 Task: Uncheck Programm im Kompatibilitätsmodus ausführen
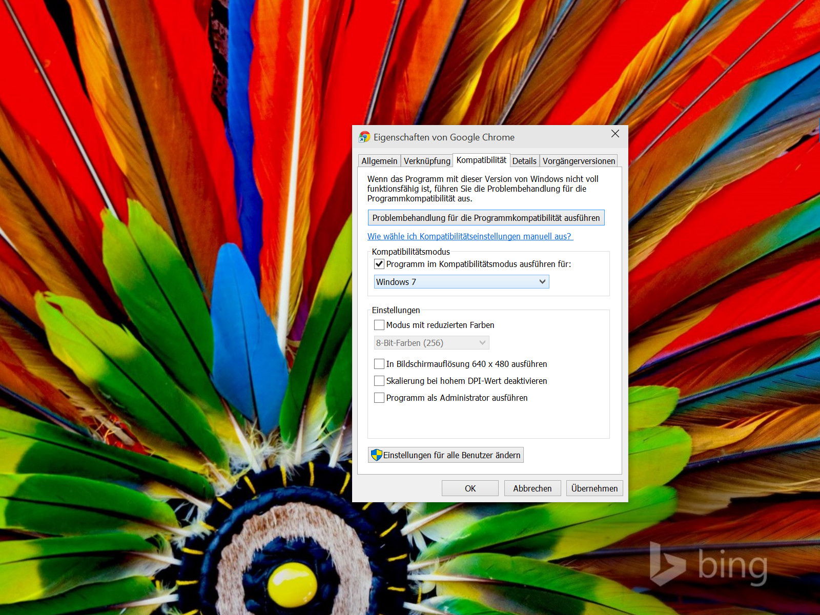click(x=379, y=264)
